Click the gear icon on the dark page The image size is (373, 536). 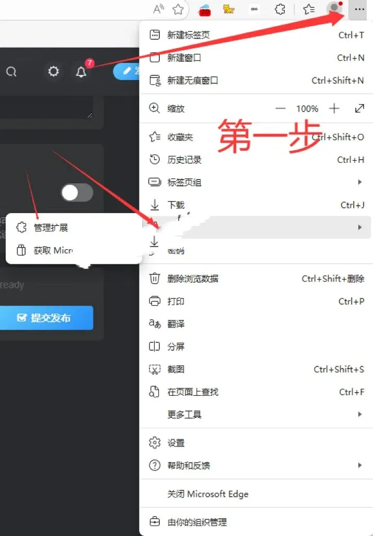click(53, 71)
